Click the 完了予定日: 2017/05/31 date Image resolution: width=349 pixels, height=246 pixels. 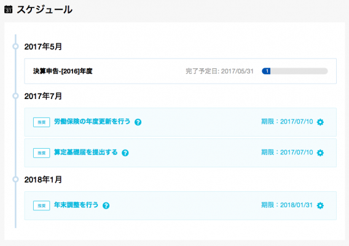click(x=219, y=71)
